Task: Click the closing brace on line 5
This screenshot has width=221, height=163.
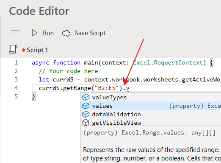Action: (x=33, y=97)
